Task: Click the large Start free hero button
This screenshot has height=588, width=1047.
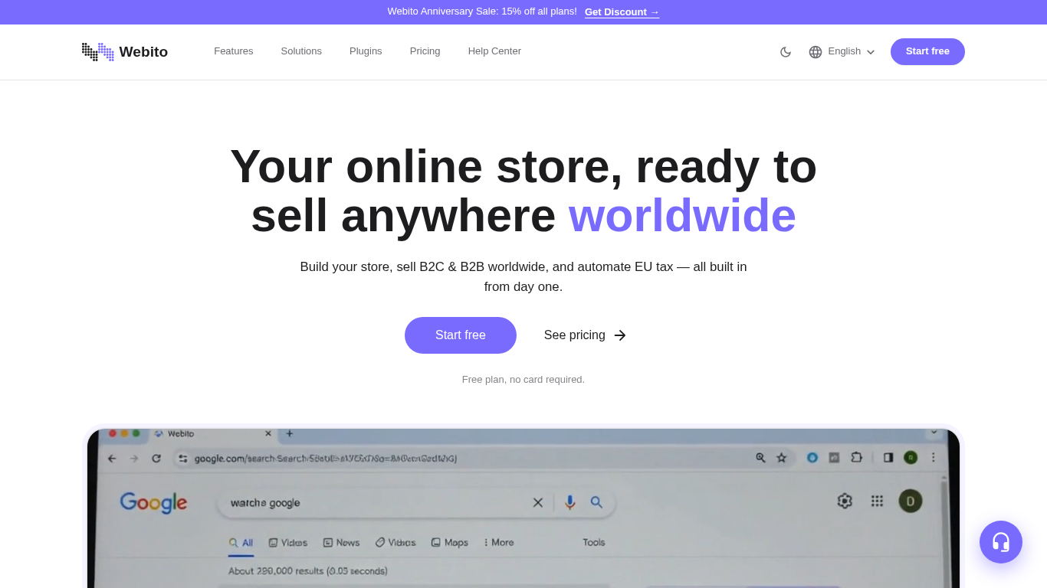Action: point(461,335)
